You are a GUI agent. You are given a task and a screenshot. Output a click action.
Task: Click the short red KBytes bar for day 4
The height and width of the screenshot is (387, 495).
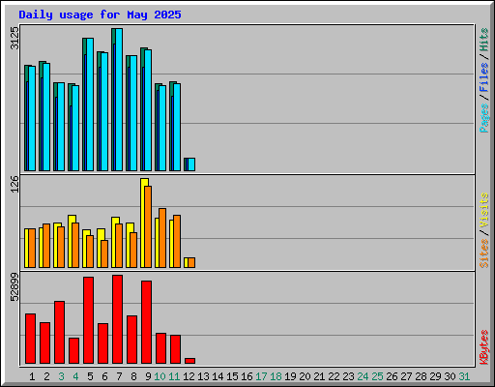tap(73, 351)
